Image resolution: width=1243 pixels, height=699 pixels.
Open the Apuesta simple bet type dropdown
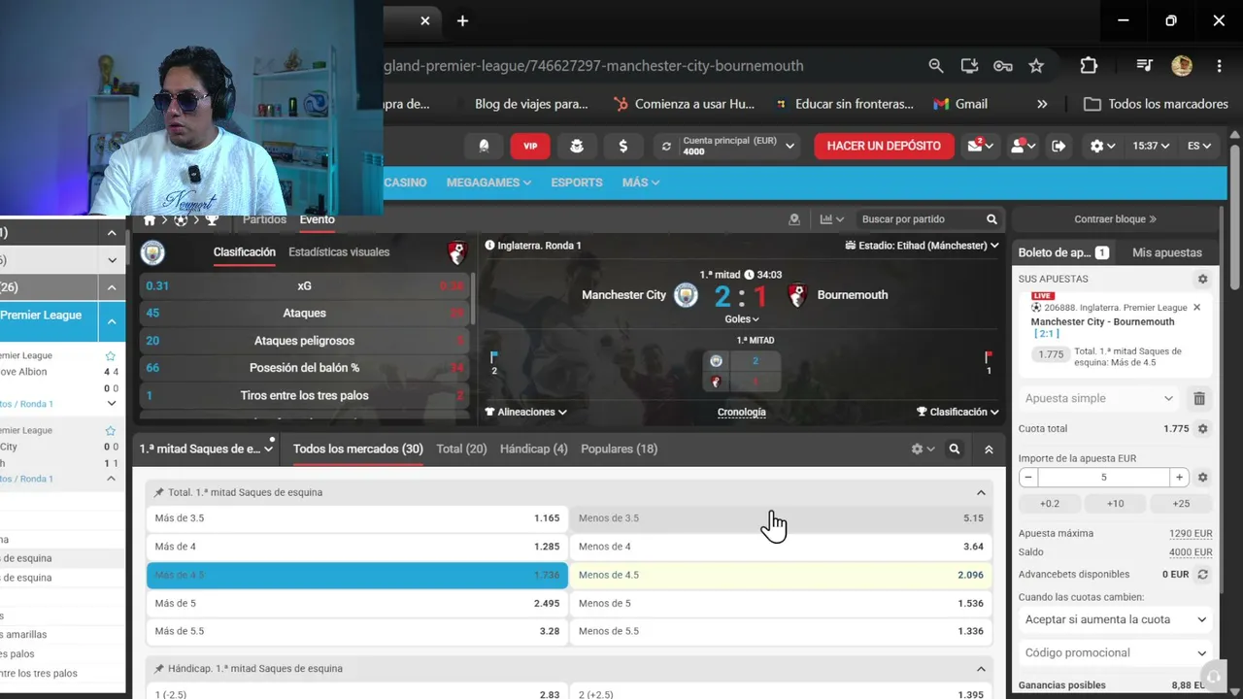1100,398
